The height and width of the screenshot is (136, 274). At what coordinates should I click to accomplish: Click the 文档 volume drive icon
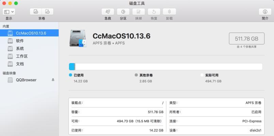pyautogui.click(x=10, y=64)
